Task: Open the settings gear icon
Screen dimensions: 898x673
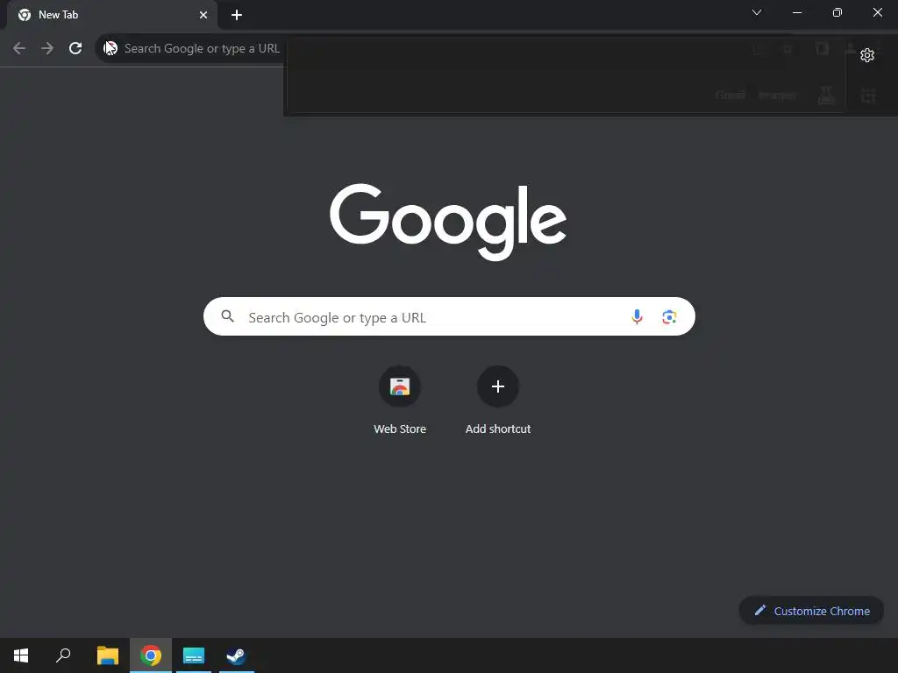Action: pos(867,55)
